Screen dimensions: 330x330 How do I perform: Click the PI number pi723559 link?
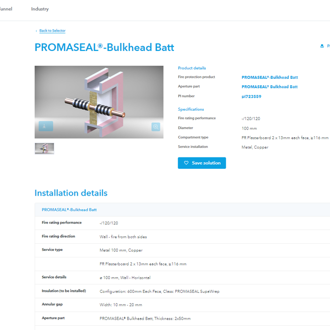(251, 97)
